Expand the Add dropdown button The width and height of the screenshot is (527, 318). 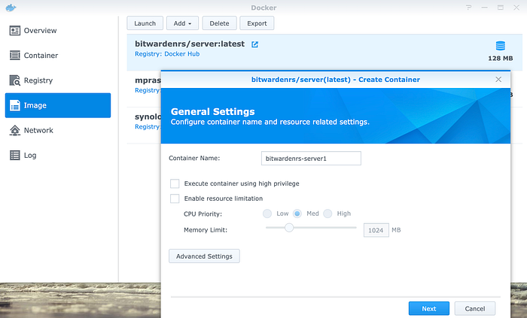[182, 23]
